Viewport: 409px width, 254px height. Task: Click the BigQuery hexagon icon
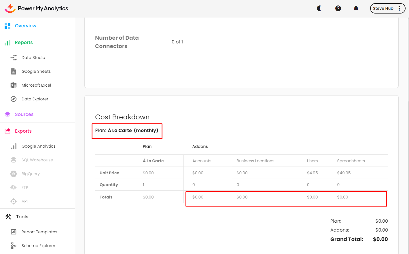14,174
